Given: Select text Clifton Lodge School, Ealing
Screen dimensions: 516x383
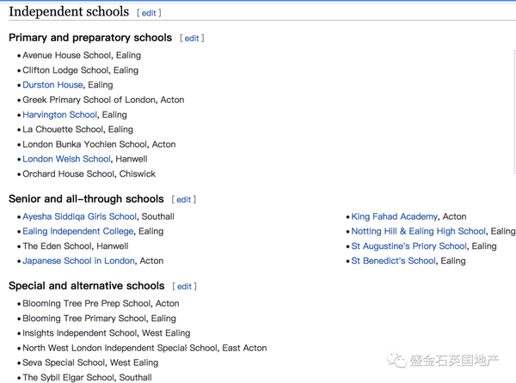Looking at the screenshot, I should (x=80, y=70).
